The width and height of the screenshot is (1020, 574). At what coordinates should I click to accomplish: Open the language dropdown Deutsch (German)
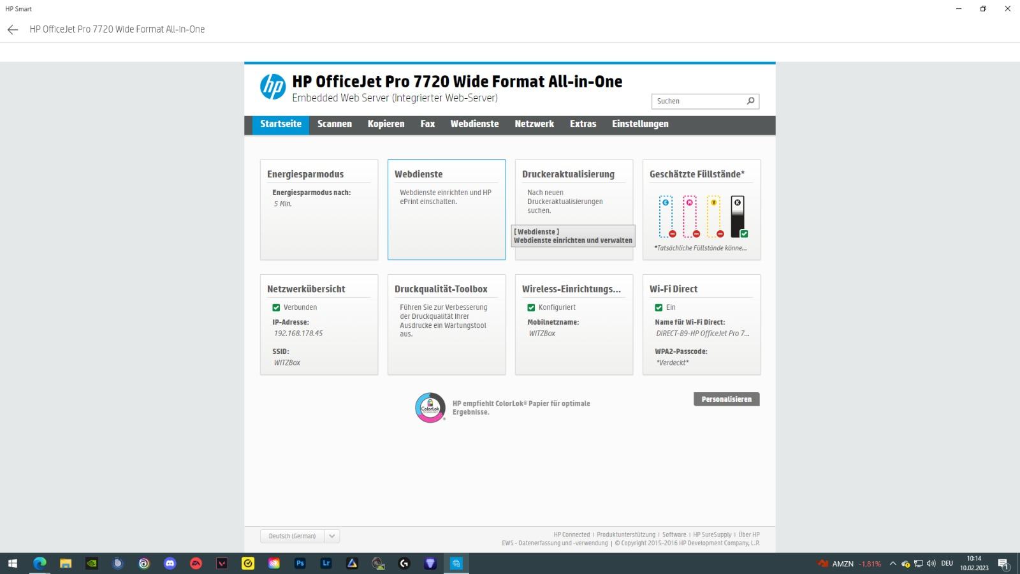[x=300, y=536]
